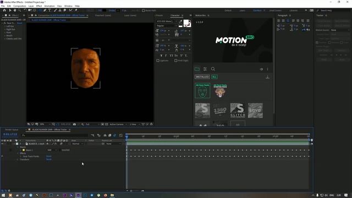The width and height of the screenshot is (352, 198).
Task: Open the Animation menu
Action: pyautogui.click(x=50, y=6)
